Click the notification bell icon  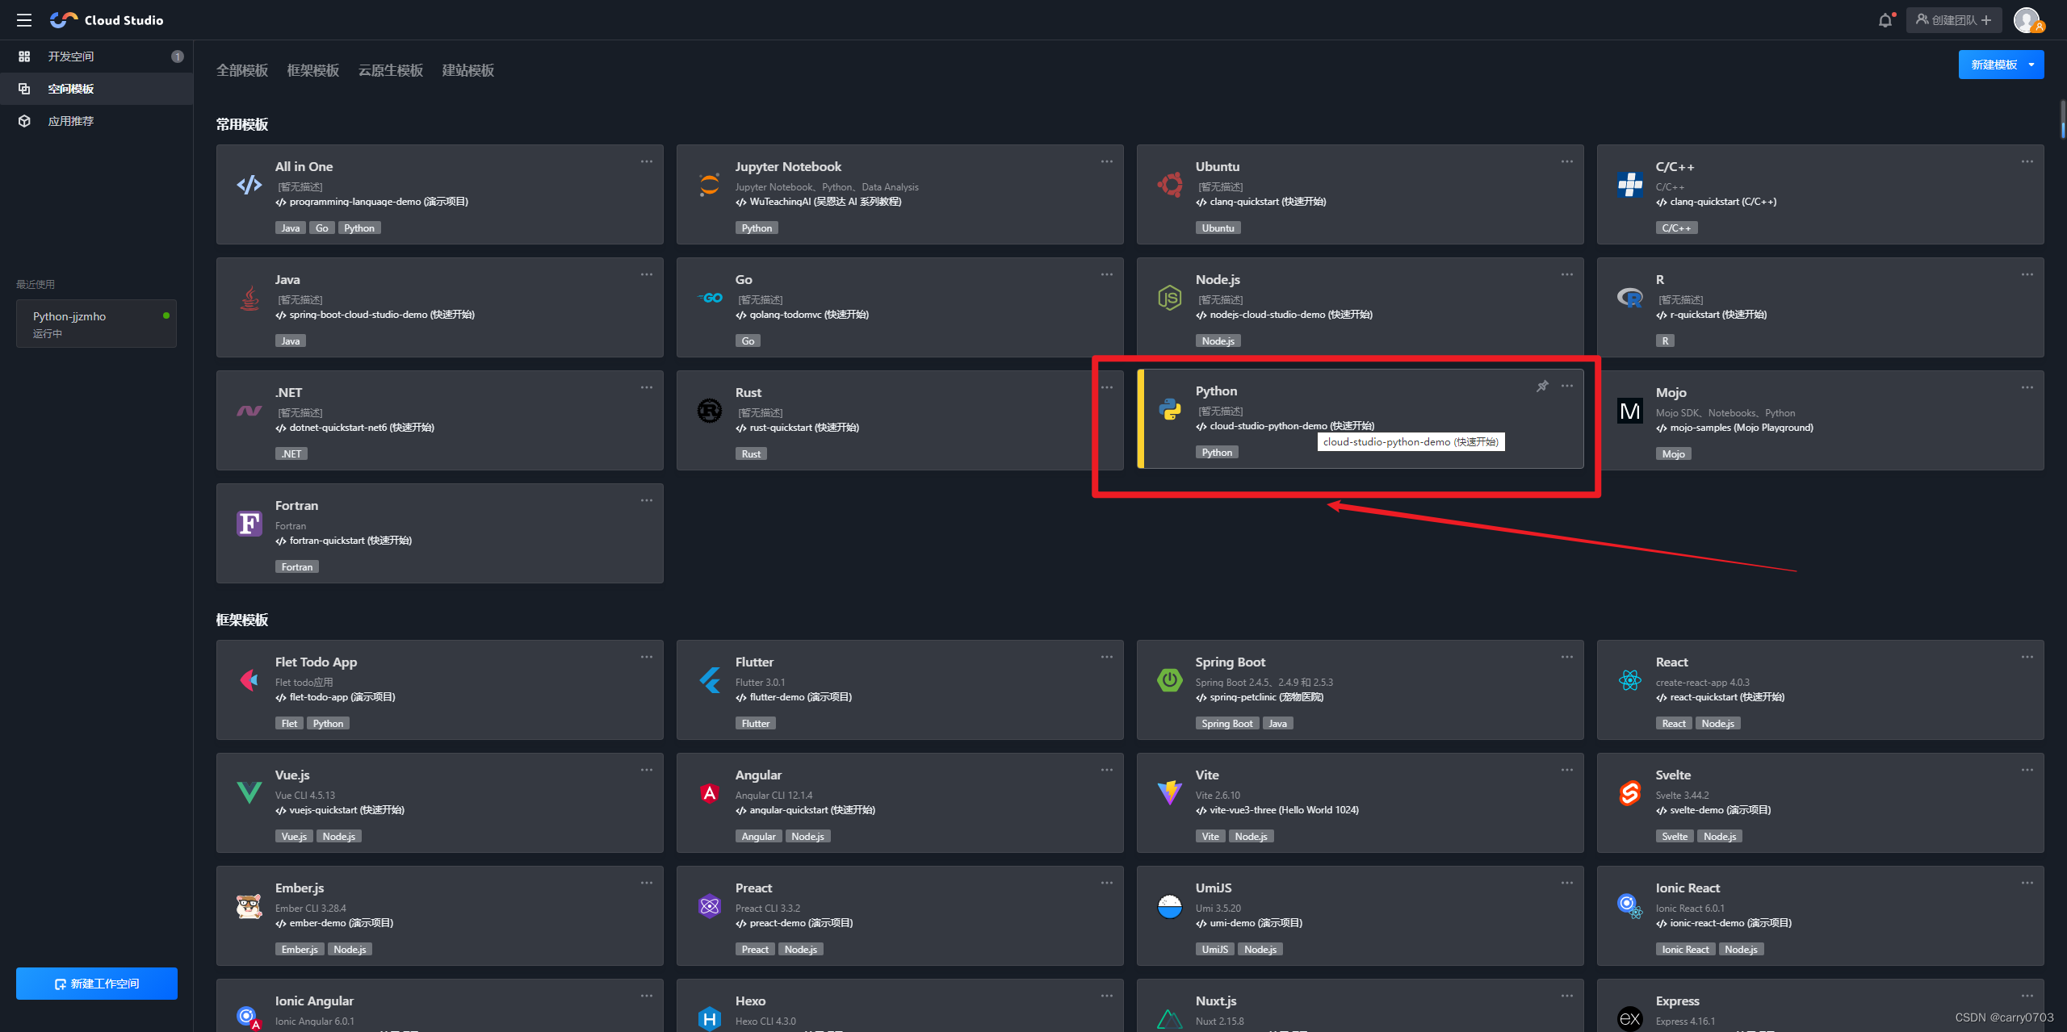1885,20
